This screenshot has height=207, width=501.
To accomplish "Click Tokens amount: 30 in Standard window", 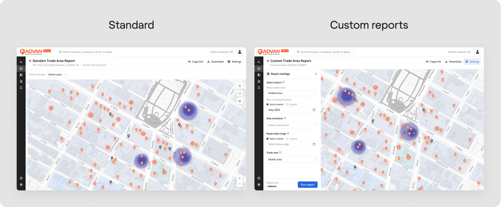I will 221,52.
